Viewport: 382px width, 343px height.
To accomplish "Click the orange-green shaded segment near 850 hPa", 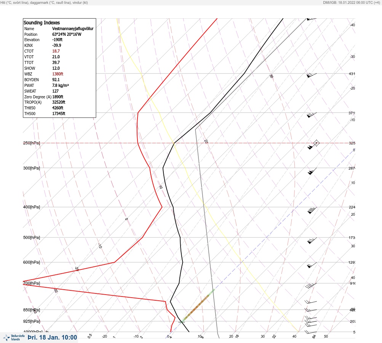I will tap(198, 305).
